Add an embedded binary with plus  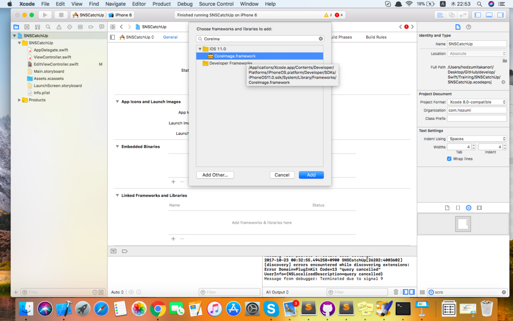(x=173, y=182)
